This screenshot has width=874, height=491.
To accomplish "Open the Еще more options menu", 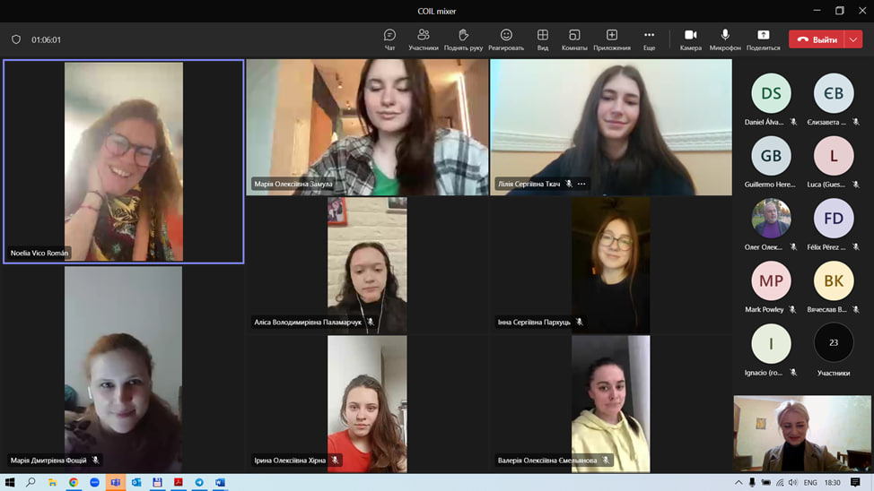I will (x=650, y=39).
